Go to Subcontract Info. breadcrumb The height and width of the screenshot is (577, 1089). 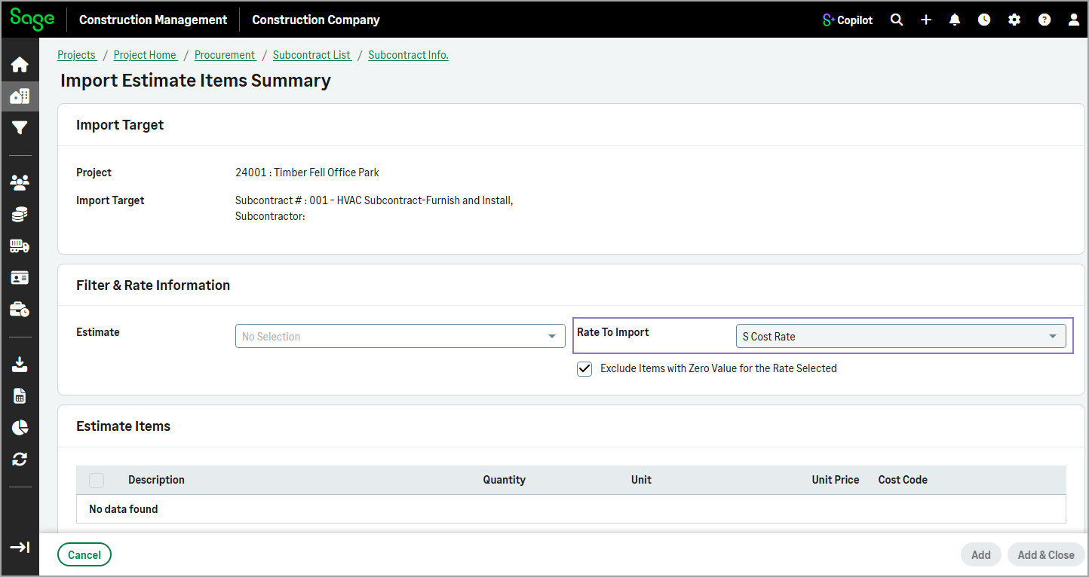click(408, 55)
